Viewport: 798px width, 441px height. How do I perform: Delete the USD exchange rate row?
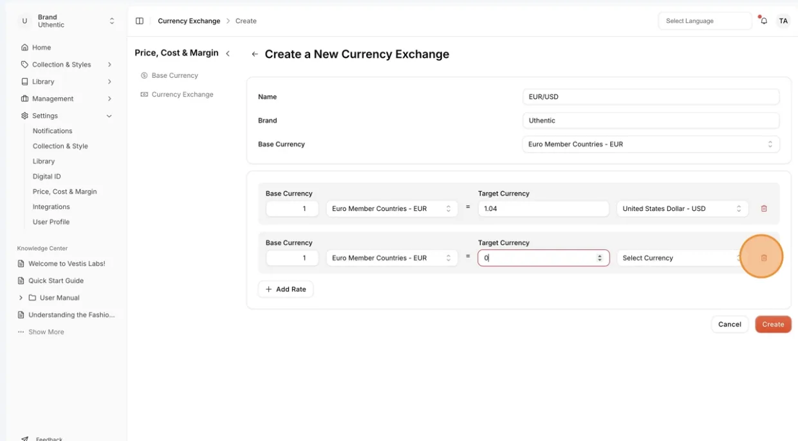[x=764, y=209]
